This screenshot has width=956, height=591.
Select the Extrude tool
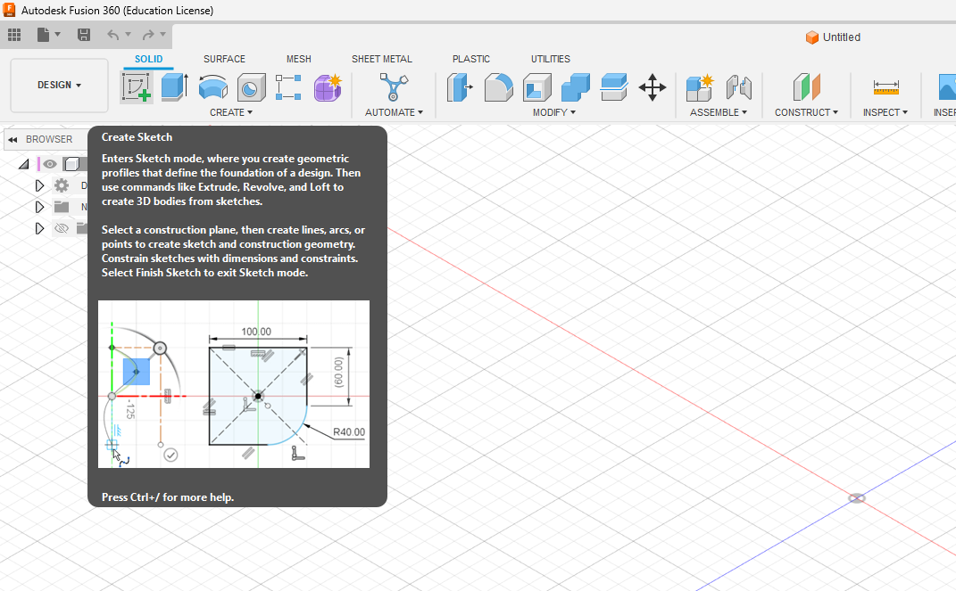pyautogui.click(x=174, y=87)
